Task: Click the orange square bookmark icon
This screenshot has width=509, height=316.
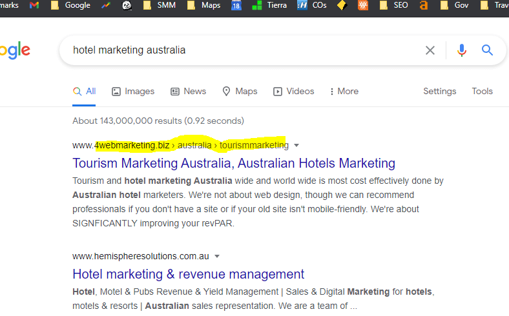Action: click(363, 5)
